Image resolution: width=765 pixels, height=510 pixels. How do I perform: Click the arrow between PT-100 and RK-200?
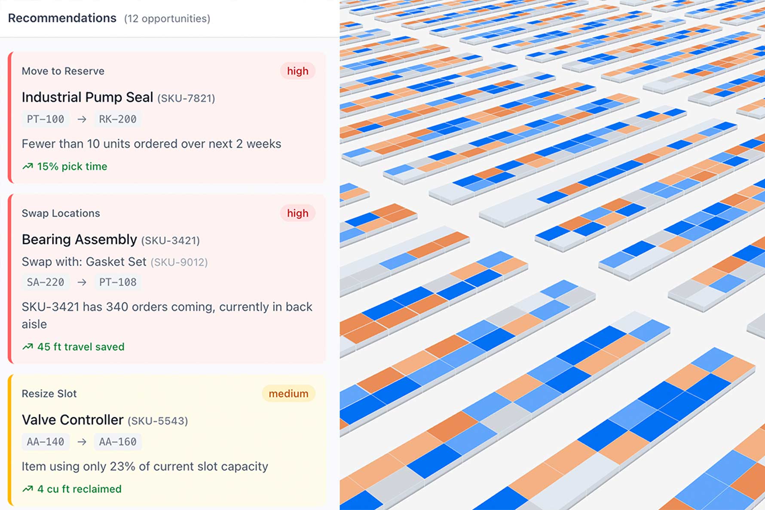pos(82,119)
